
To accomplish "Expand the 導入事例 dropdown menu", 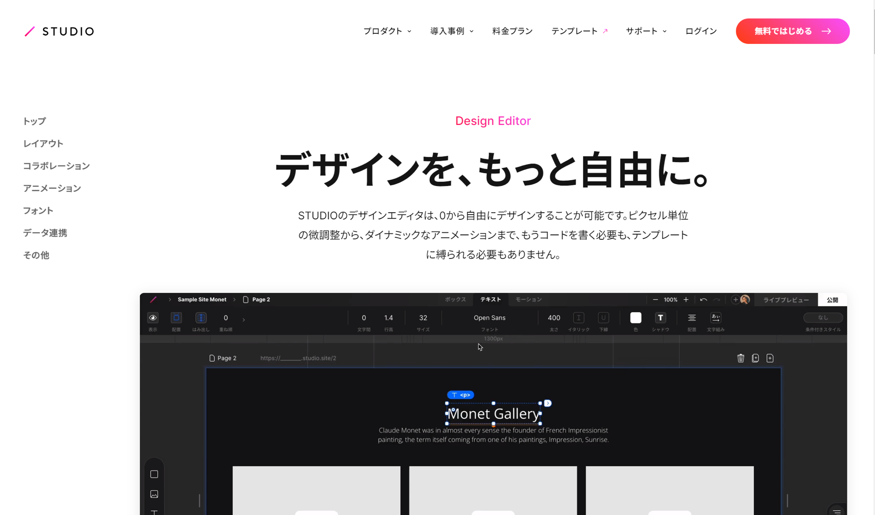I will [451, 31].
